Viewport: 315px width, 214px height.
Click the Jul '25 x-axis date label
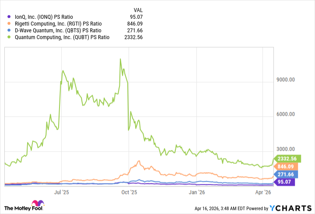pyautogui.click(x=62, y=192)
